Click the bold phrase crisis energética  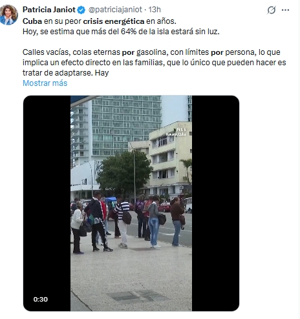[114, 21]
